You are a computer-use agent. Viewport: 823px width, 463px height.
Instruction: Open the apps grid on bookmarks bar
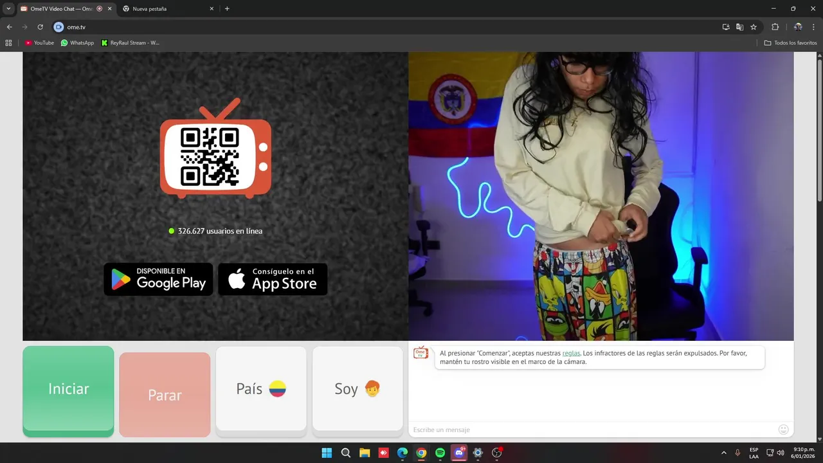tap(8, 42)
